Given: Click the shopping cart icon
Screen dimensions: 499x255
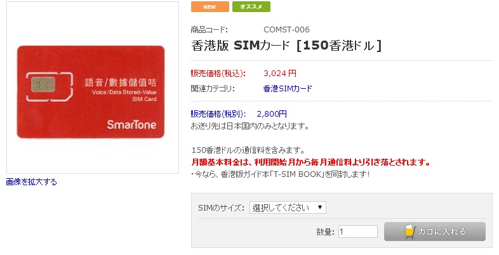Looking at the screenshot, I should pos(410,232).
